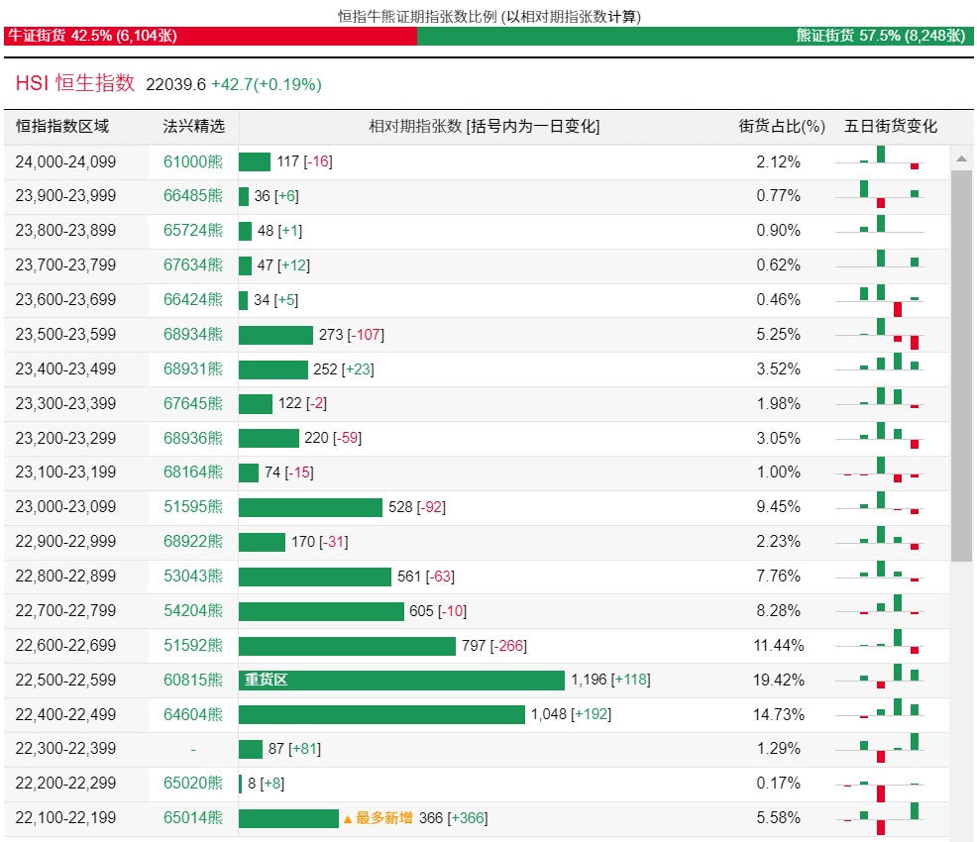The width and height of the screenshot is (977, 842).
Task: Click the 恒指指数区域 column header
Action: click(62, 127)
